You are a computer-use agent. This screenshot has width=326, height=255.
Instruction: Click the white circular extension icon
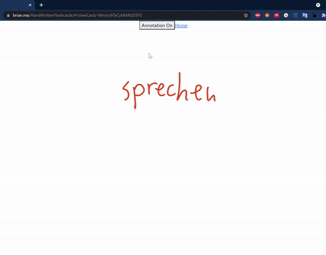[x=286, y=15]
